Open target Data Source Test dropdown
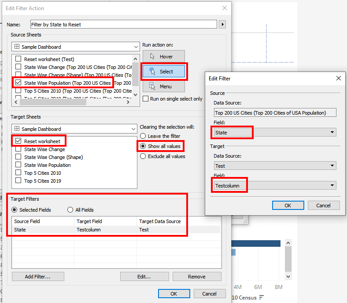This screenshot has height=303, width=347. [x=275, y=166]
